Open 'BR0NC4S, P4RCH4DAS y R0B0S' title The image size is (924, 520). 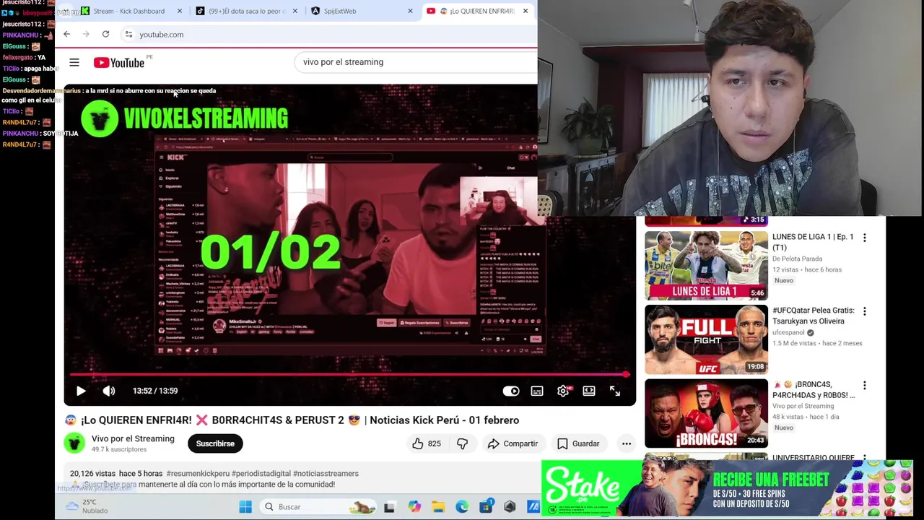tap(814, 390)
